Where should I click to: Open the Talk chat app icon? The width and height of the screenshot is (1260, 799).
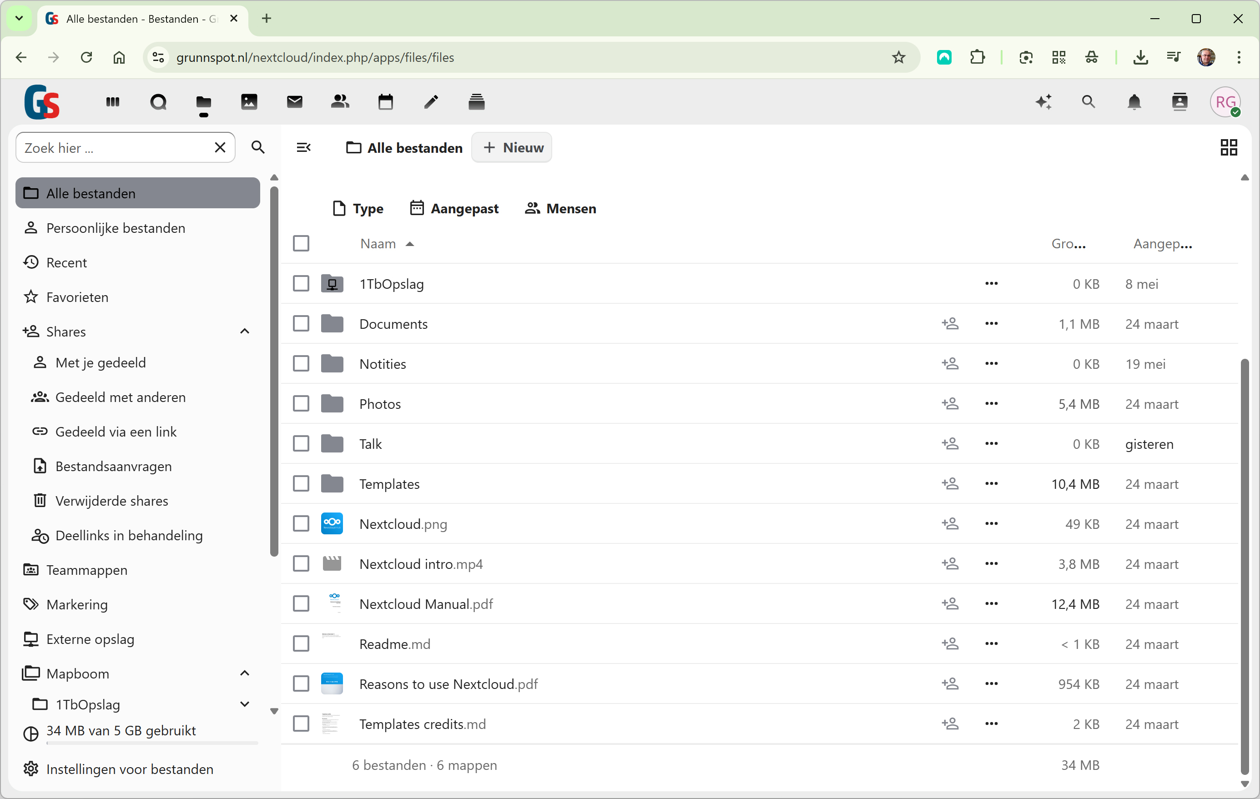[158, 101]
